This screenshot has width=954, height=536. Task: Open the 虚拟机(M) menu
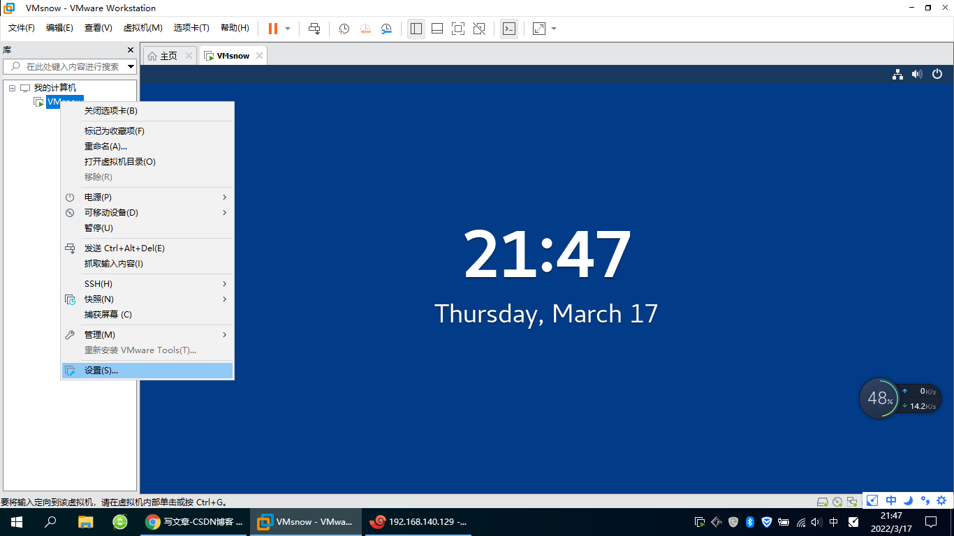point(142,28)
